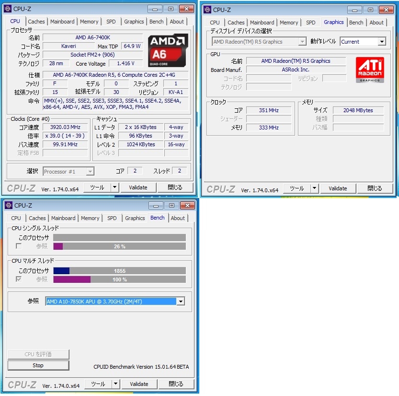The image size is (399, 396).
Task: Click the 351 MHz GPU core clock
Action: click(269, 110)
